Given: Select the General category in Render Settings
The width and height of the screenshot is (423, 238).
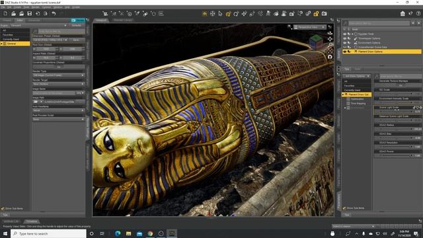Looking at the screenshot, I should tap(15, 44).
